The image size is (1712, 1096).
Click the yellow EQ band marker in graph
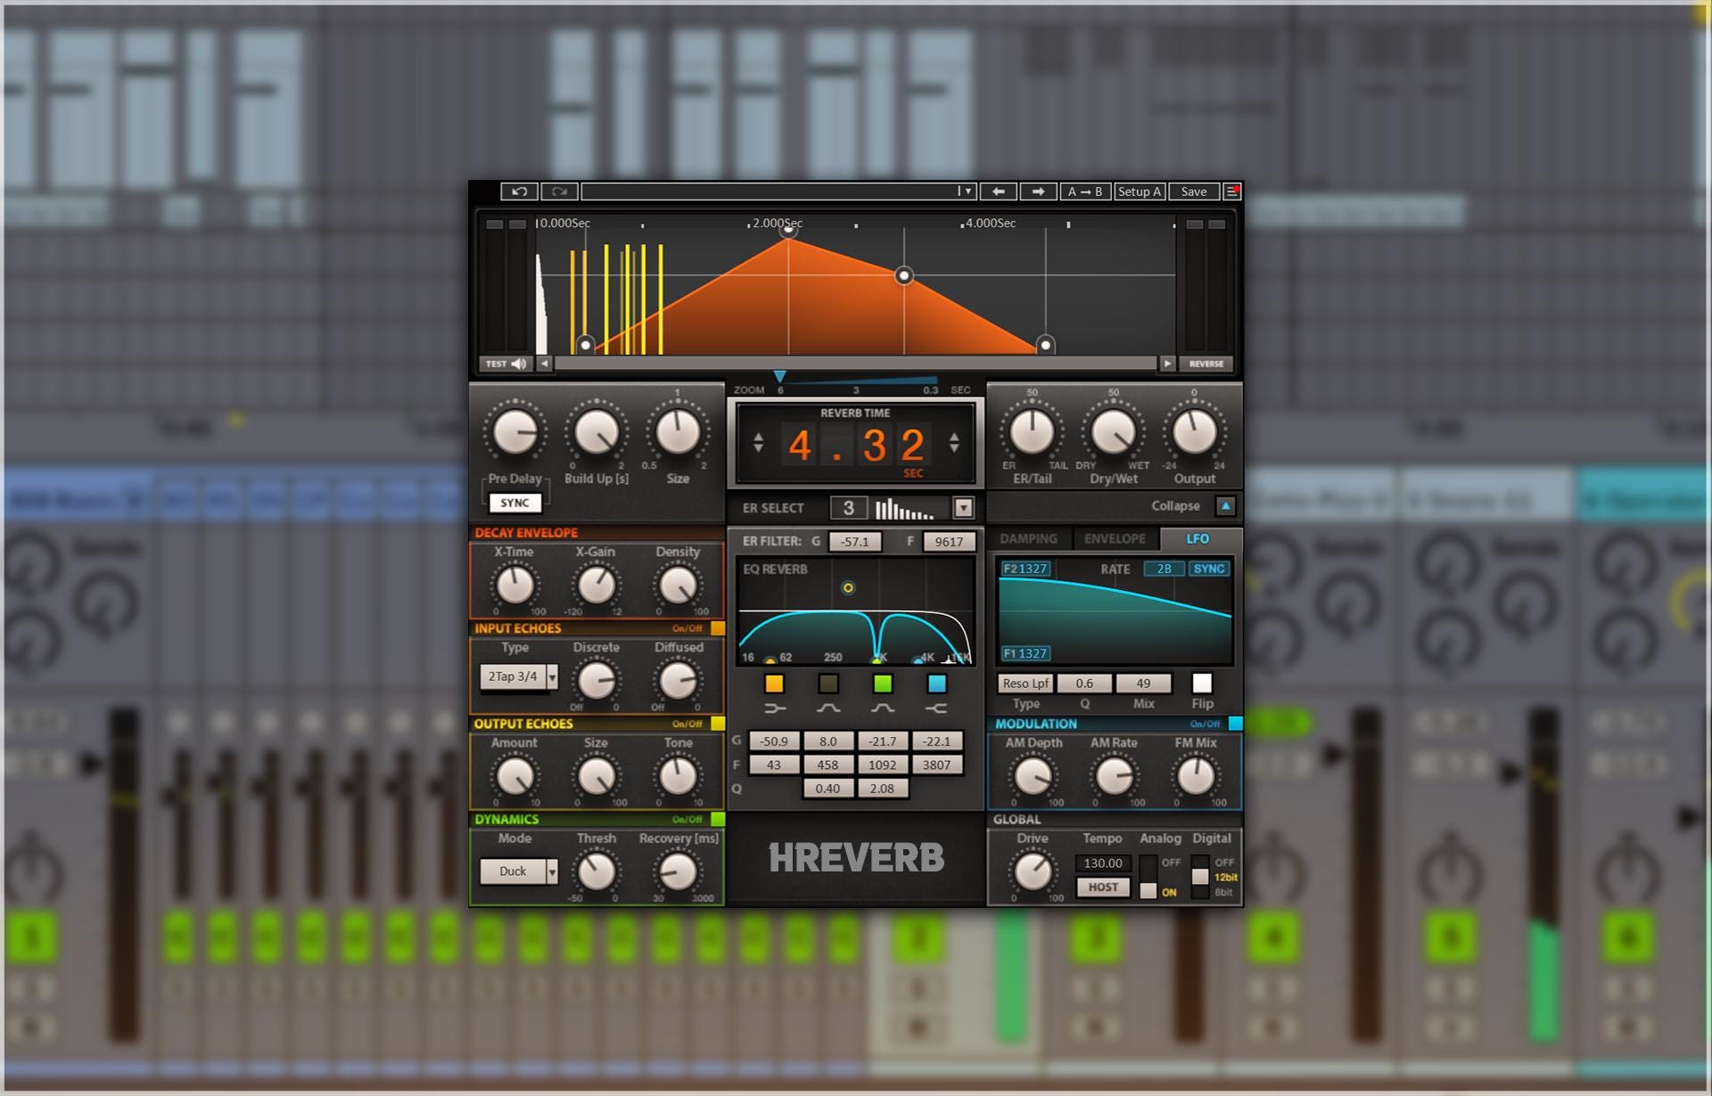[848, 588]
